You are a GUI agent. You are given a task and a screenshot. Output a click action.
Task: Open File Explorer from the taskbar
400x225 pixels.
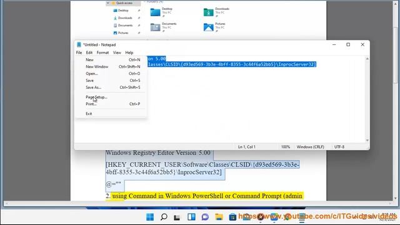tap(219, 217)
